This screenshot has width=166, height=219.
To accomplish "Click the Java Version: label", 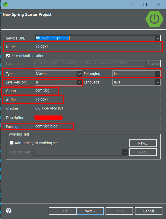I will (16, 82).
